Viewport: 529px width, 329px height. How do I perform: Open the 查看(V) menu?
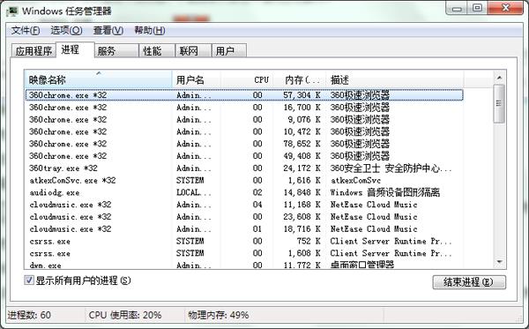point(108,30)
